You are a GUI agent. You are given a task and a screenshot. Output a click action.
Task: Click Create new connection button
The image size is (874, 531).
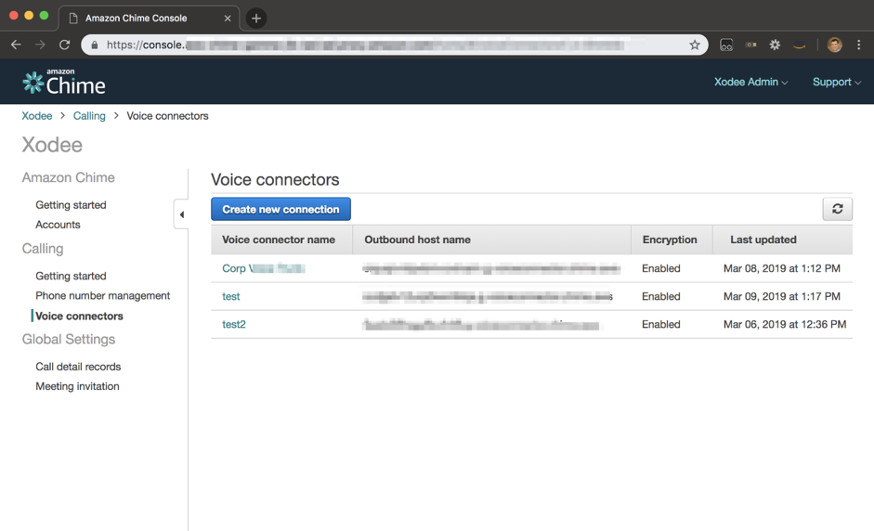pos(280,209)
